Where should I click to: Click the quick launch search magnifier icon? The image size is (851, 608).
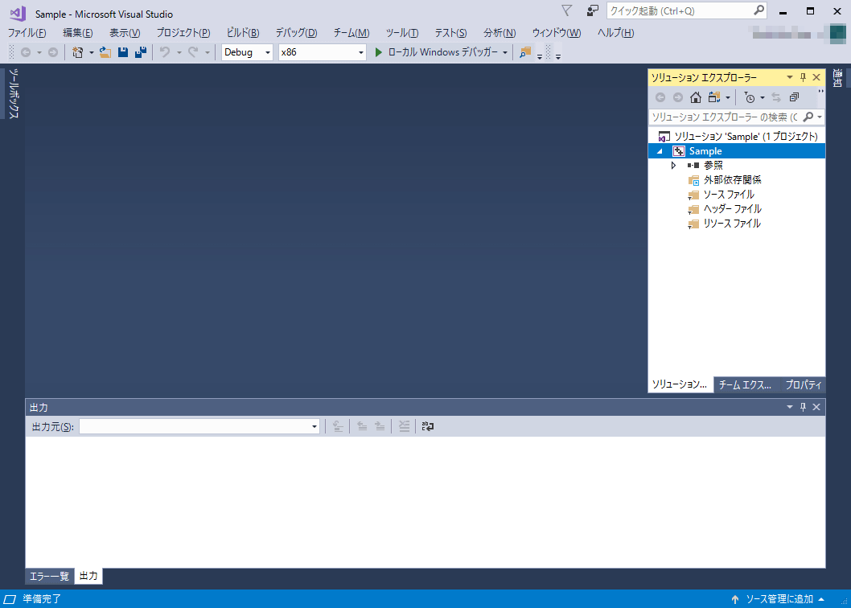click(x=759, y=10)
